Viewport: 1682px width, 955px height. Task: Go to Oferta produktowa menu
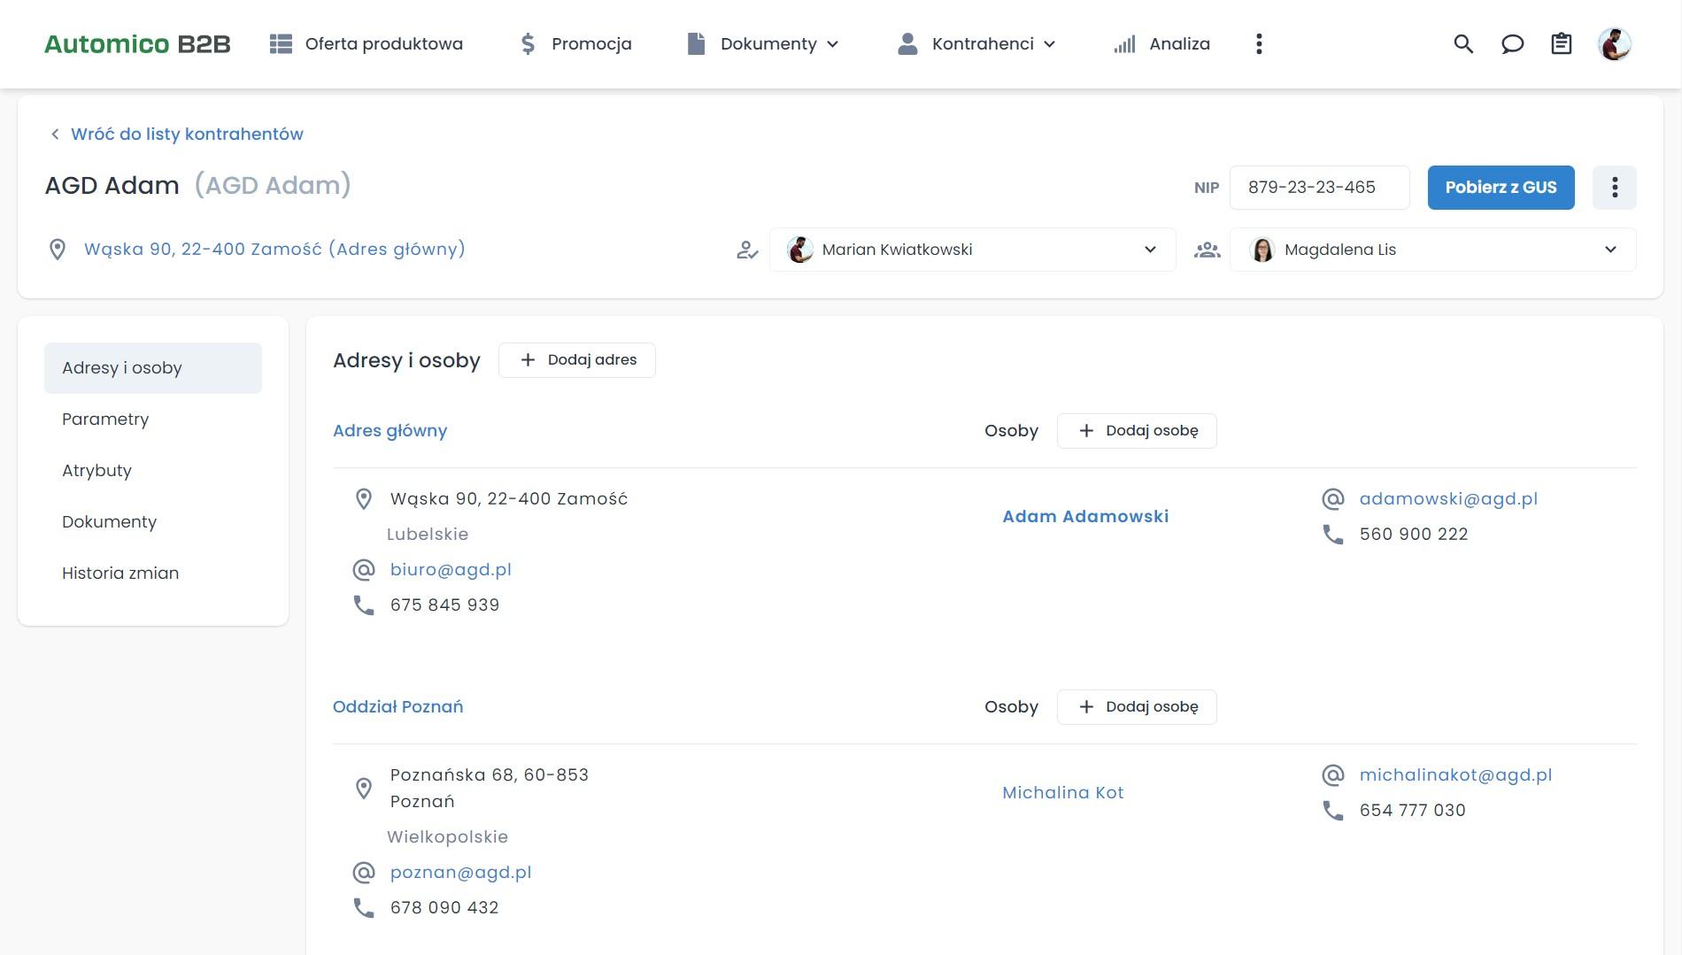(x=366, y=44)
